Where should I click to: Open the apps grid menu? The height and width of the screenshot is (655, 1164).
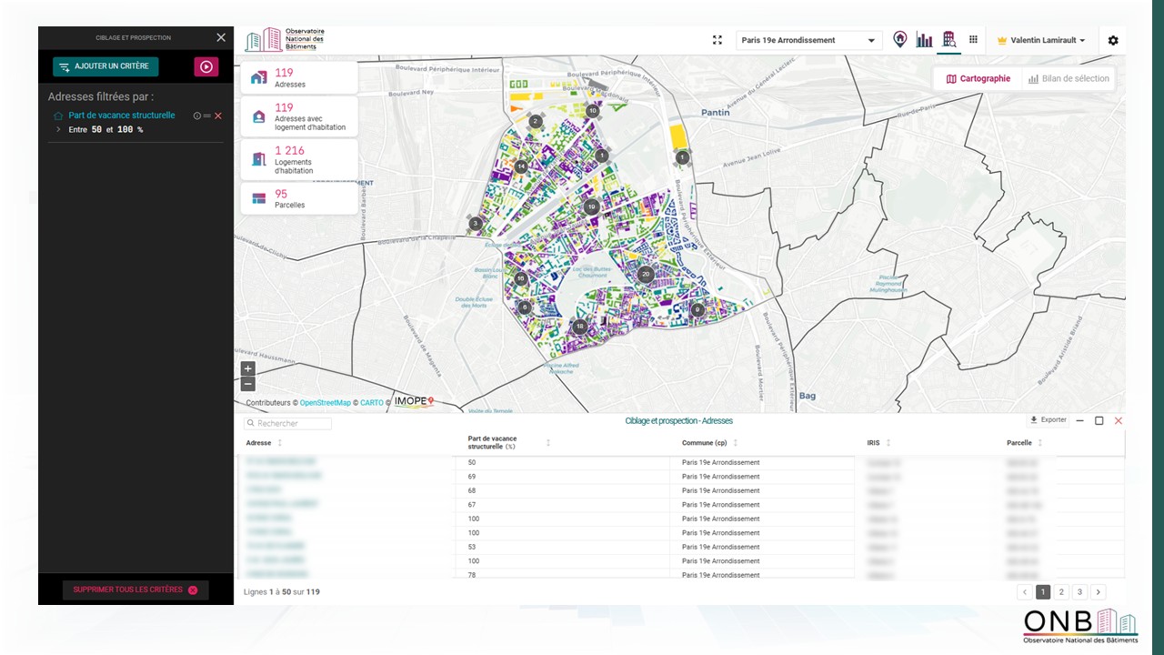pos(973,40)
